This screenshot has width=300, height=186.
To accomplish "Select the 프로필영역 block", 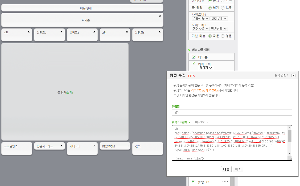I will tap(17, 148).
